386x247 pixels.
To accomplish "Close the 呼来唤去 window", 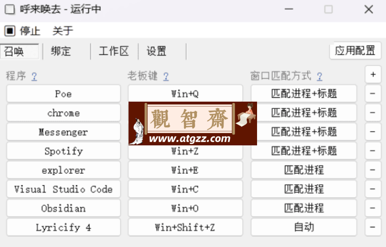I will (x=368, y=9).
